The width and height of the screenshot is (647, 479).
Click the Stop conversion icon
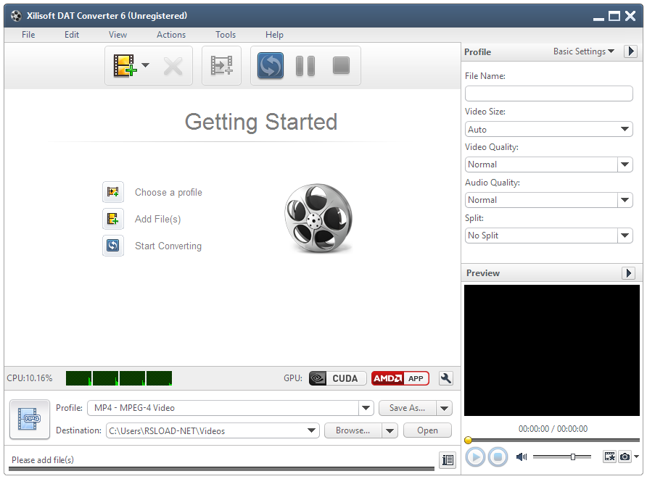coord(340,65)
